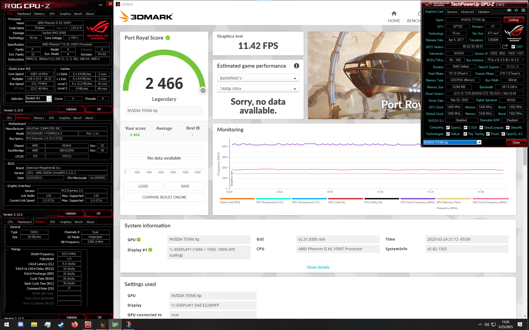Viewport: 529px width, 330px height.
Task: Click the SAVE button in 3DMark
Action: [x=185, y=186]
